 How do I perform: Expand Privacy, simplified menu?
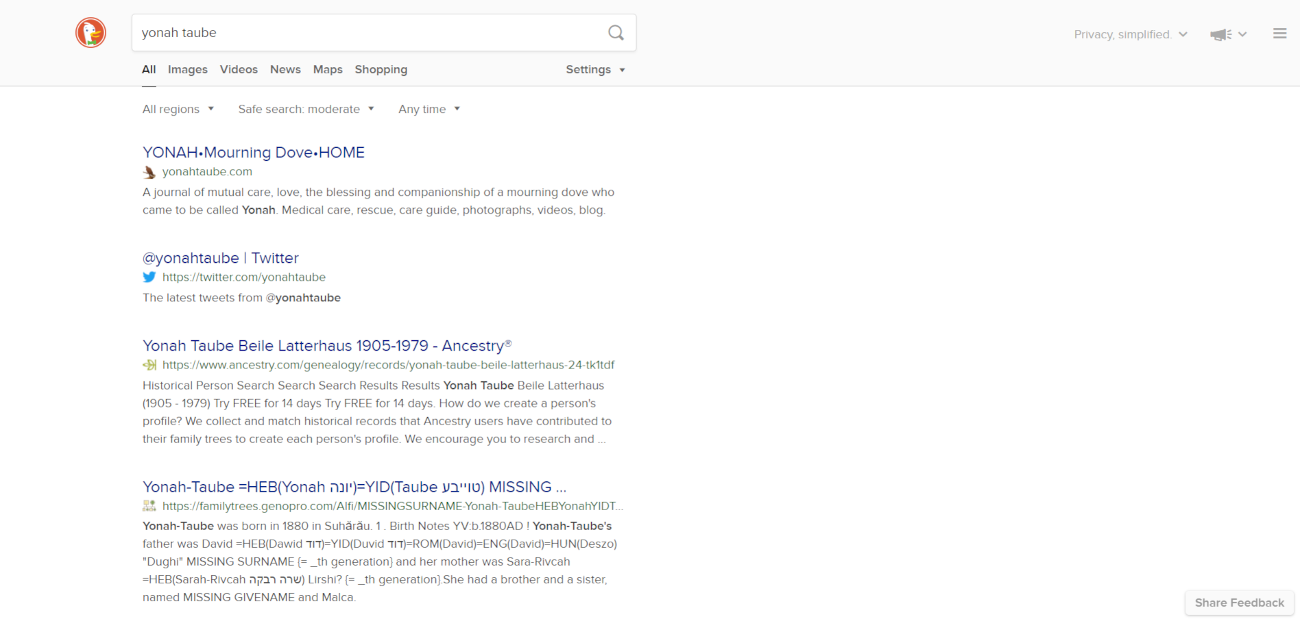[1130, 34]
